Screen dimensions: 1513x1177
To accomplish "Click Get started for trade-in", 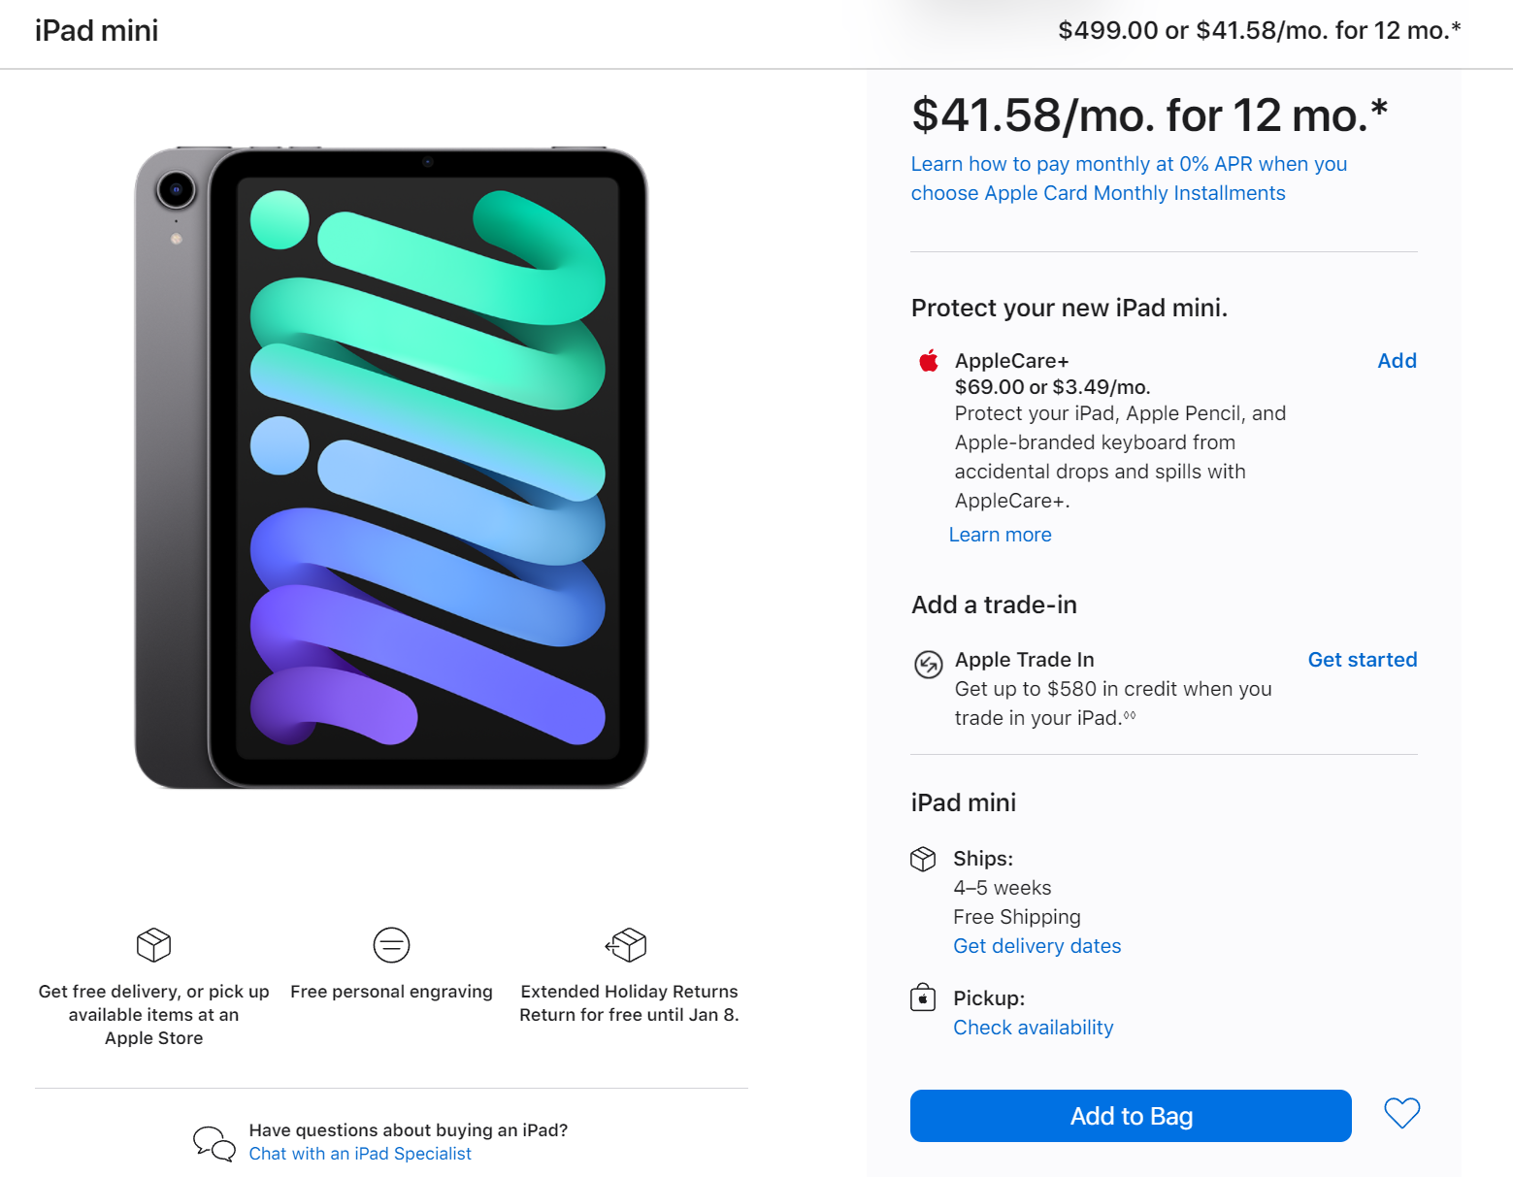I will pos(1362,660).
